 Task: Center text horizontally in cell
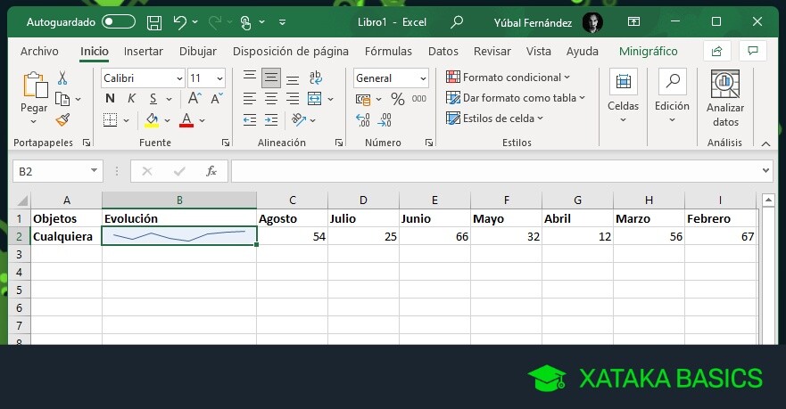click(x=271, y=99)
